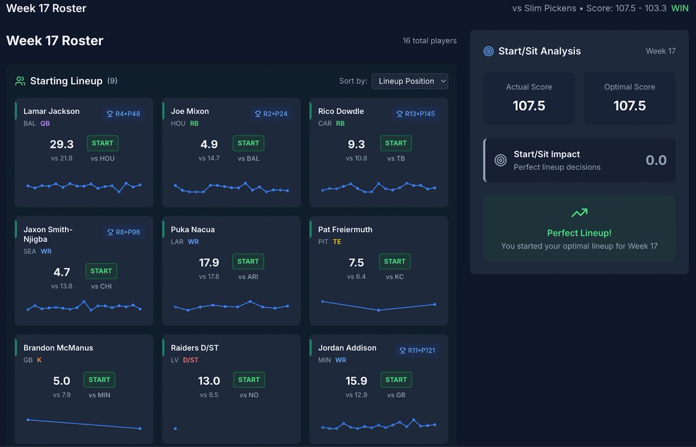The image size is (696, 447).
Task: Click the Start/Sit Analysis target icon
Action: click(488, 51)
